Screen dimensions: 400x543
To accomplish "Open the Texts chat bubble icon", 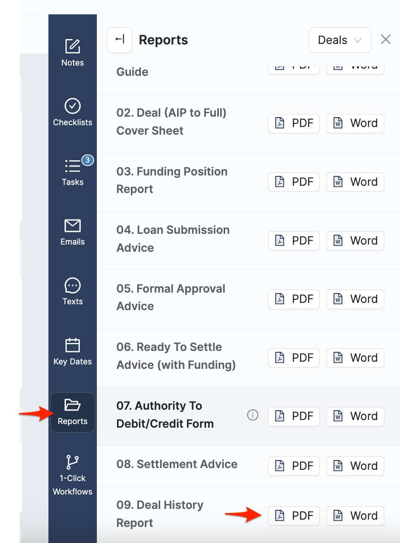I will [x=73, y=285].
